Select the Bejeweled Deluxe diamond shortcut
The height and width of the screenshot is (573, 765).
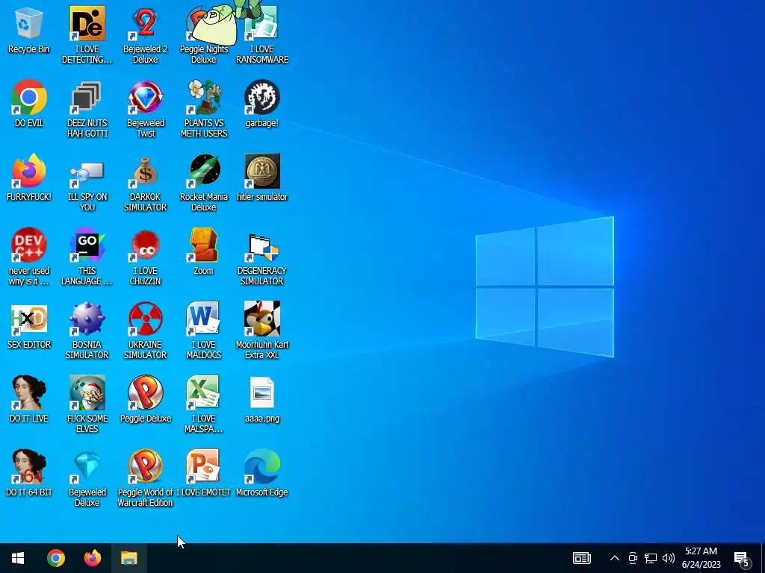click(x=87, y=478)
